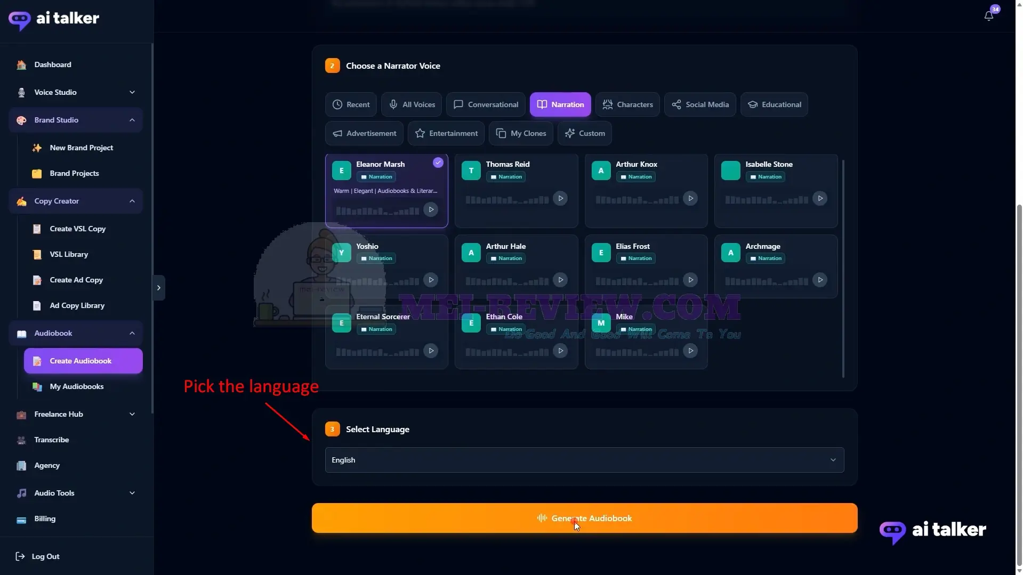Viewport: 1023px width, 575px height.
Task: Play Eleanor Marsh voice preview
Action: pyautogui.click(x=431, y=209)
